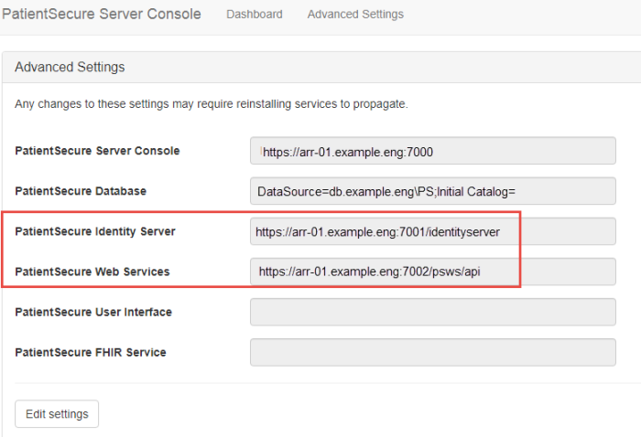
Task: Click the PatientSecure Web Services URL field
Action: 432,272
